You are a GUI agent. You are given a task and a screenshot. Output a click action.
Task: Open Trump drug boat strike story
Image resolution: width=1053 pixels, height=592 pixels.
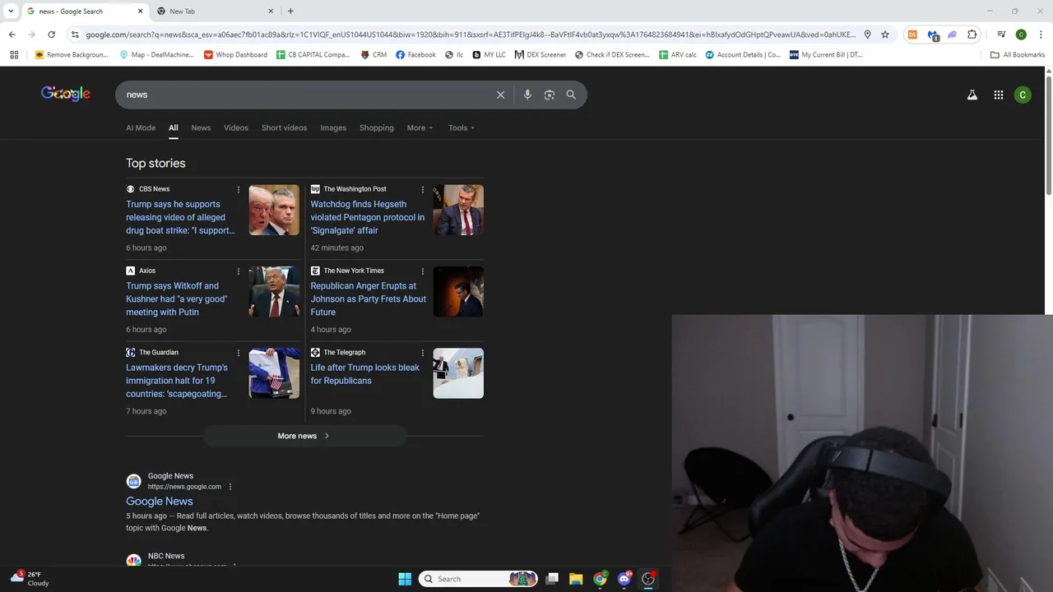[x=180, y=217]
